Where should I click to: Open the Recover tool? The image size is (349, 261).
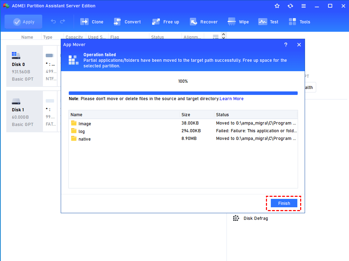pos(204,22)
